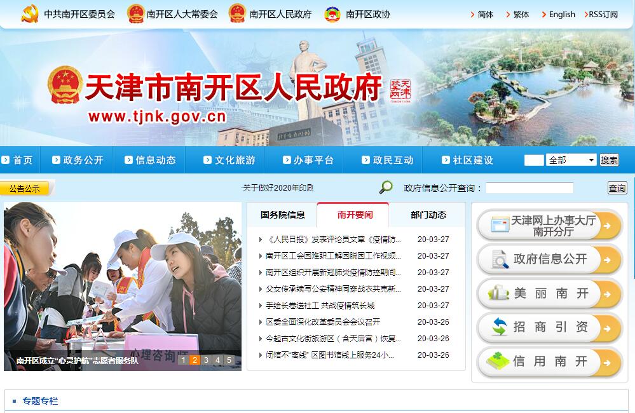Open the 全部 search scope dropdown
Screen dimensions: 635x413
pyautogui.click(x=571, y=160)
